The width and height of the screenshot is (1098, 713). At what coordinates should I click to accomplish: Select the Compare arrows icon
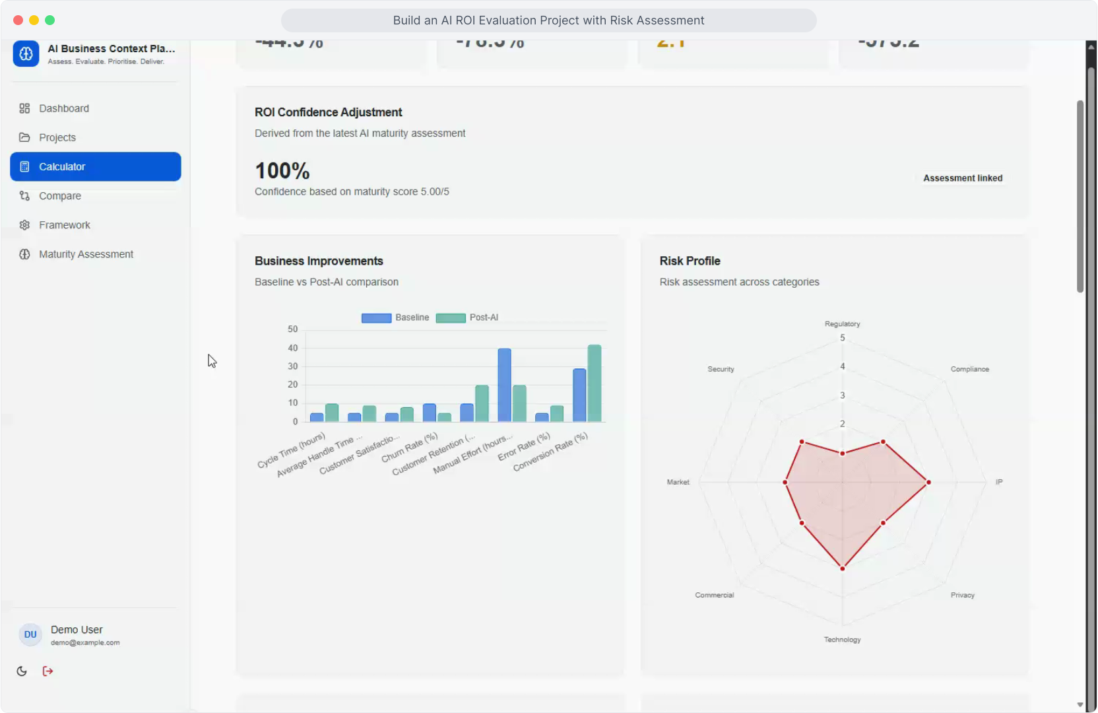pyautogui.click(x=24, y=195)
